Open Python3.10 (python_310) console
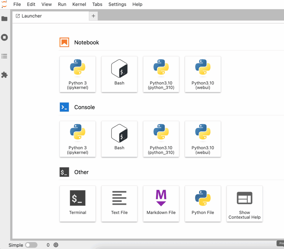The width and height of the screenshot is (284, 249). tap(161, 139)
